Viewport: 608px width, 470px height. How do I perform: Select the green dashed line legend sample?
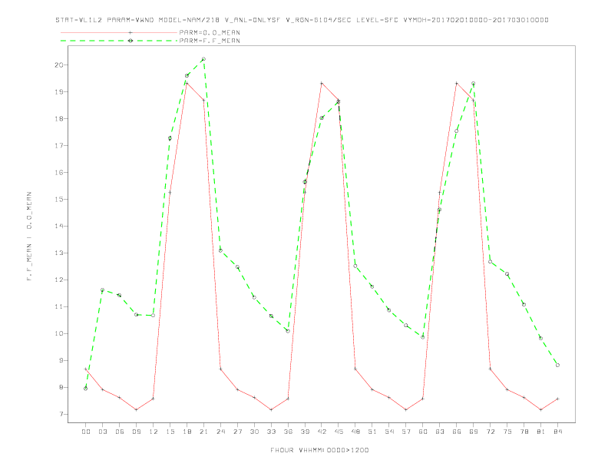[x=119, y=41]
